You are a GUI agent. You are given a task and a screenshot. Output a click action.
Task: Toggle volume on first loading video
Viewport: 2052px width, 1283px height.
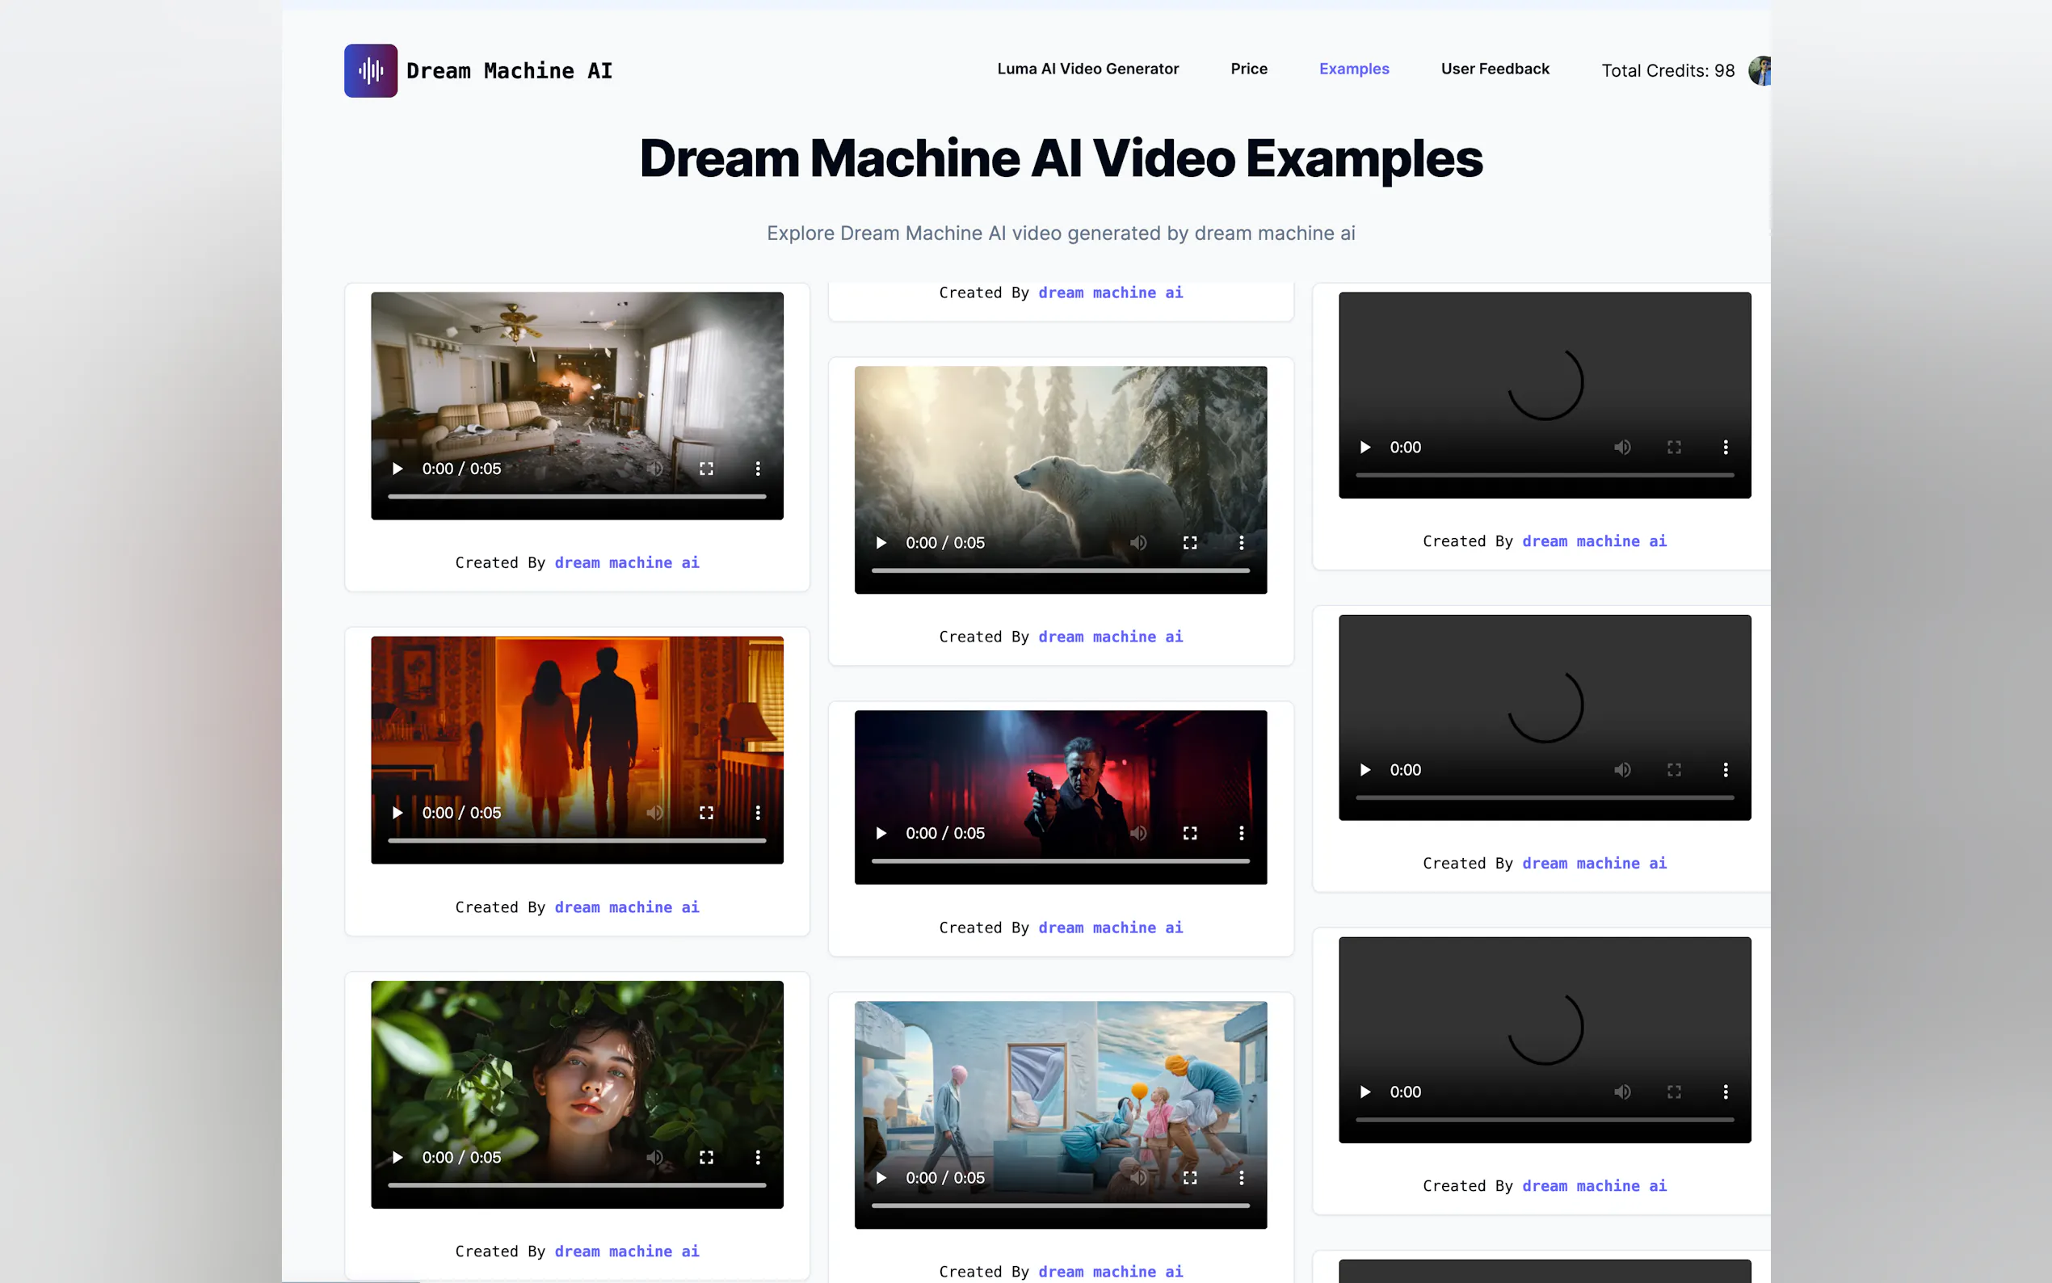pyautogui.click(x=1622, y=447)
